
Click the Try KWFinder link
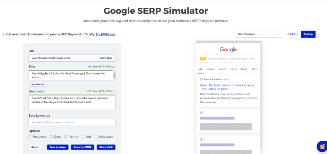click(105, 34)
